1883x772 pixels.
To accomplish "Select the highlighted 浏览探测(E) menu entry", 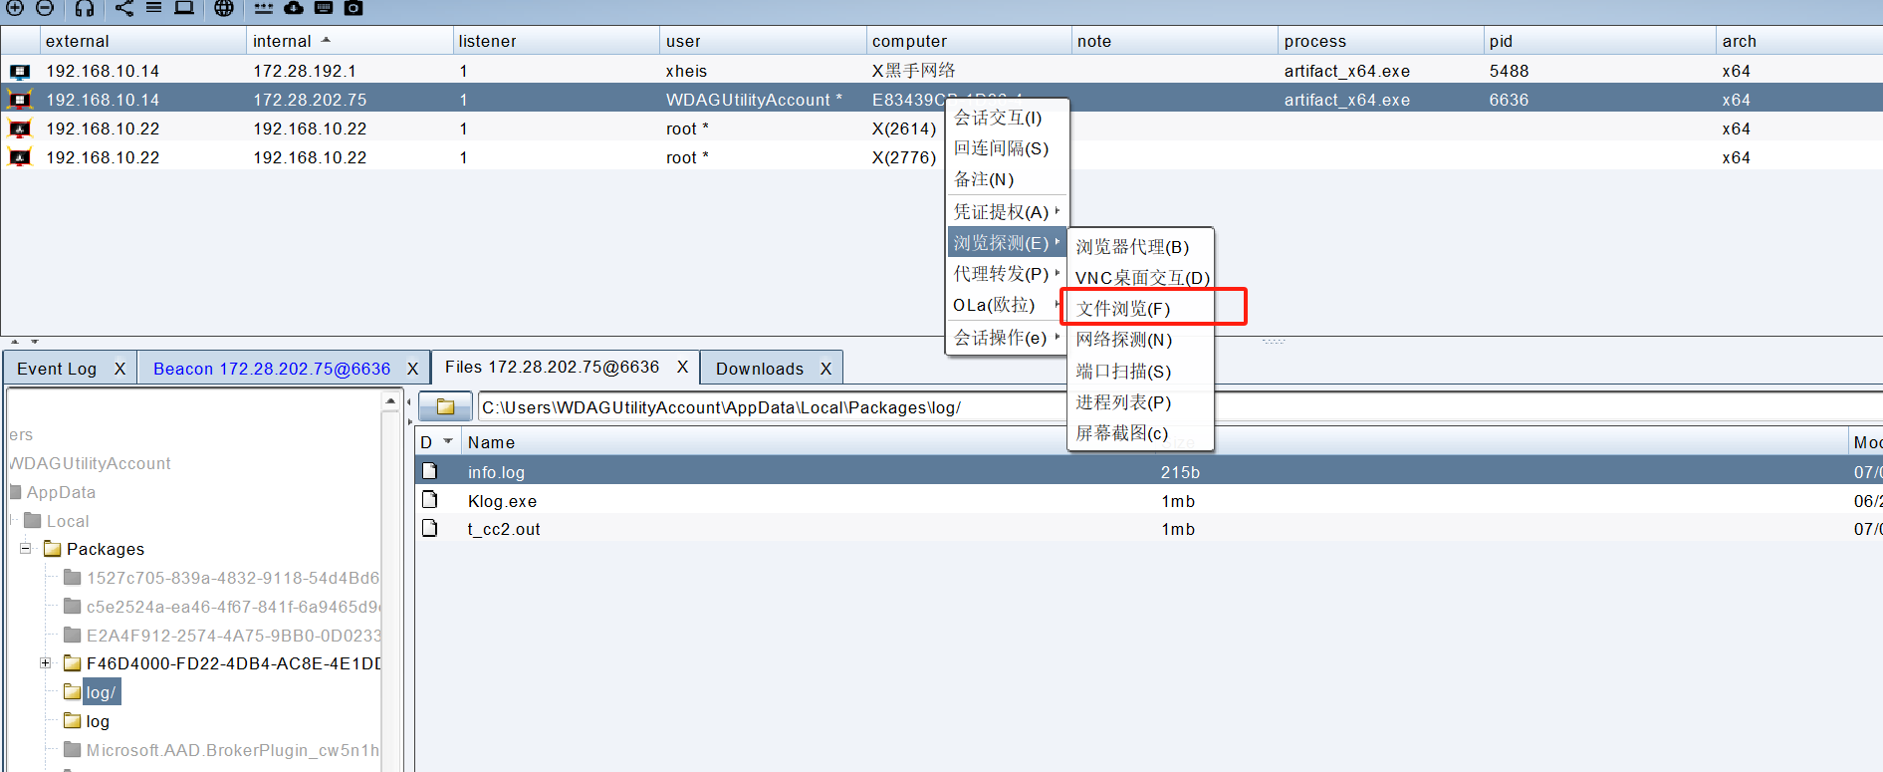I will [1006, 242].
